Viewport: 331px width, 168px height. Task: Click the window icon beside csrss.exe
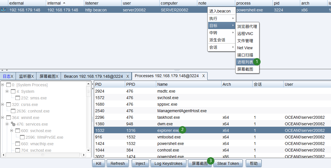(x=9, y=104)
